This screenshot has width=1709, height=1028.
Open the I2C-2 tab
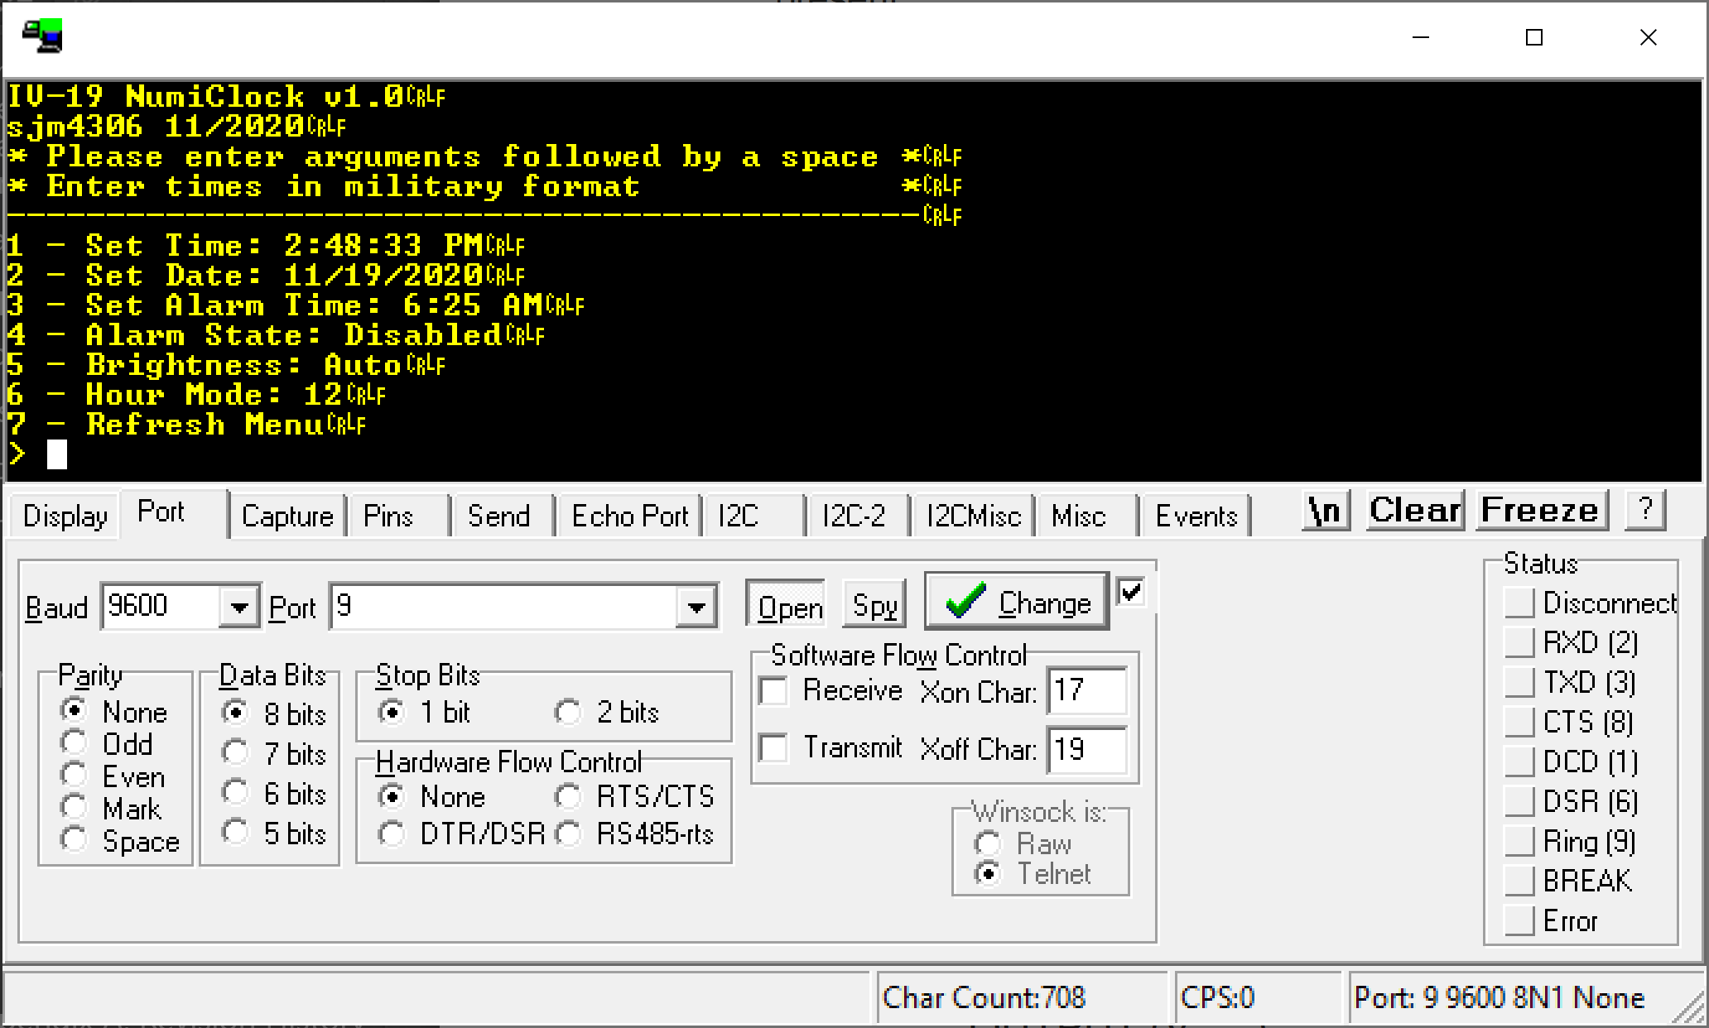tap(859, 516)
